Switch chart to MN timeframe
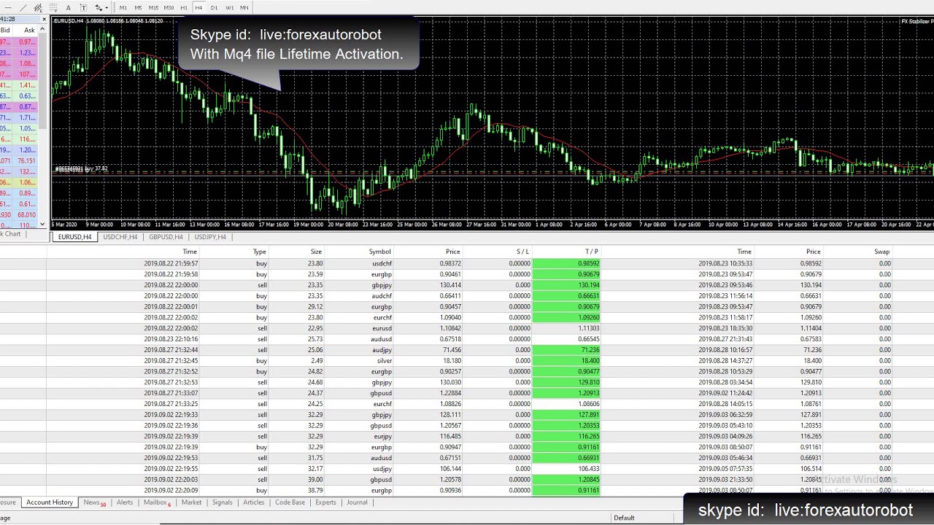Viewport: 934px width, 525px height. (244, 8)
